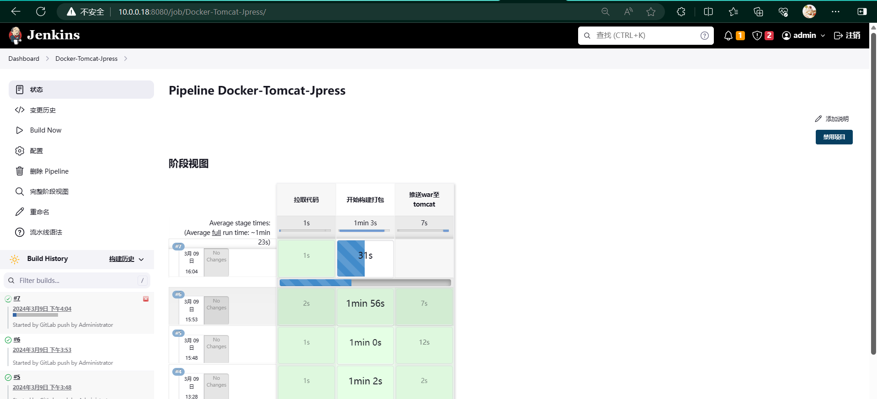Viewport: 877px width, 399px height.
Task: Click the Build History sun icon
Action: [15, 259]
